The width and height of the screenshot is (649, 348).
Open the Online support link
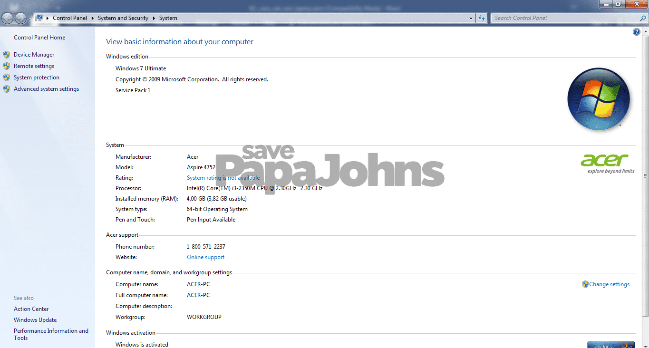pos(205,257)
